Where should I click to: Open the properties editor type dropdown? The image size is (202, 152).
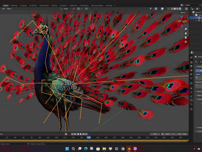coord(192,52)
